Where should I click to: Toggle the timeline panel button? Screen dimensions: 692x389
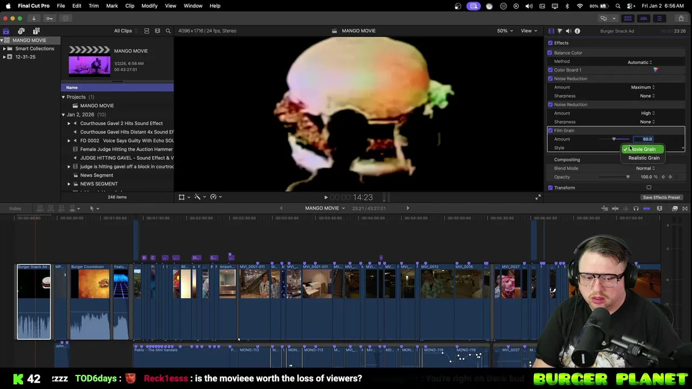point(643,18)
